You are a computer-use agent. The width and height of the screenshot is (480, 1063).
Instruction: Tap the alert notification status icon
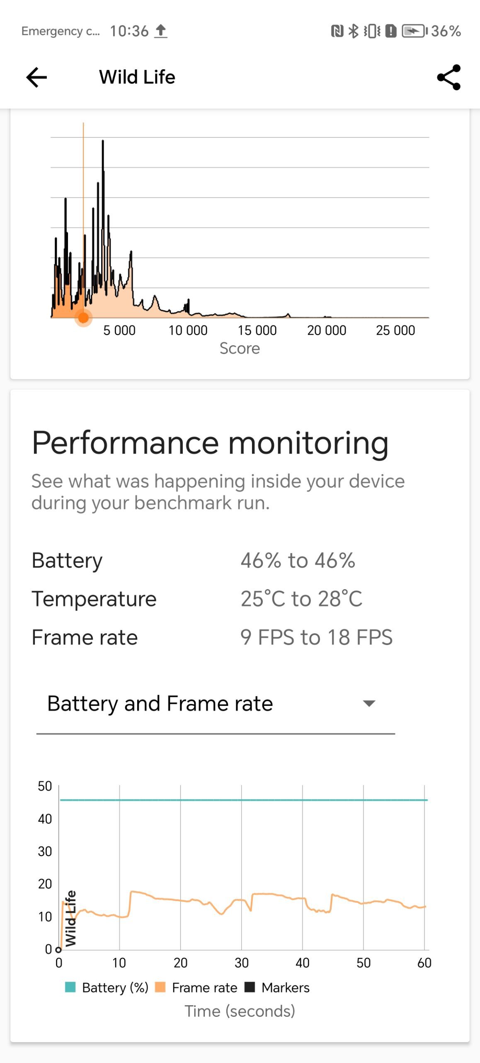[391, 31]
